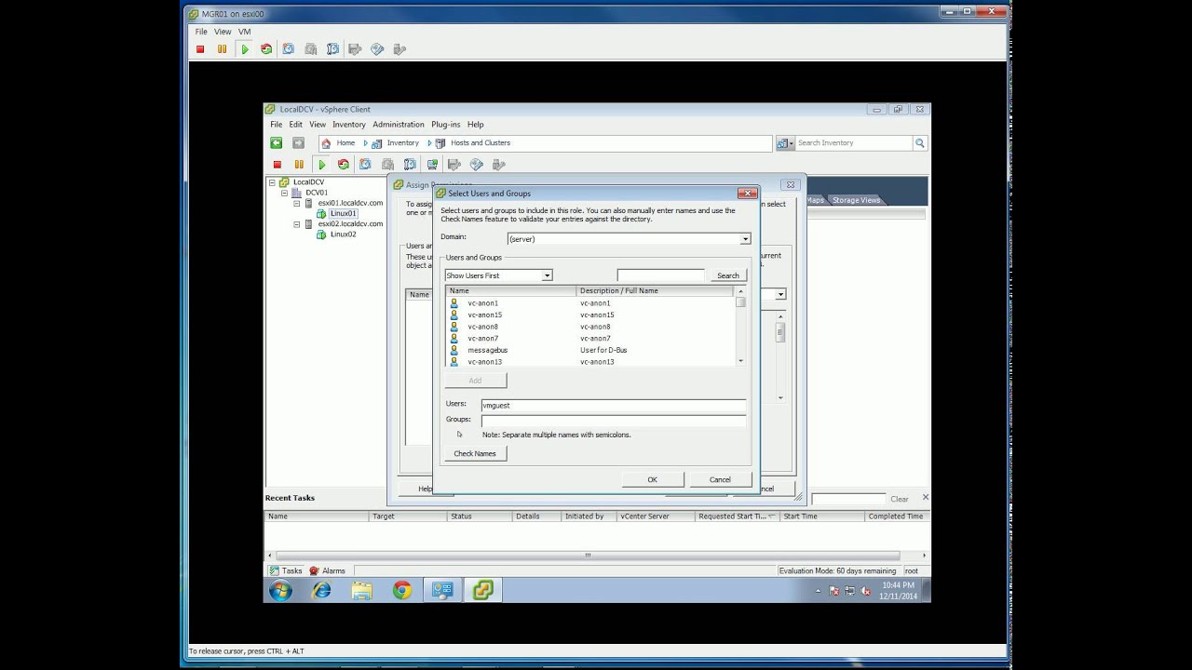The height and width of the screenshot is (670, 1192).
Task: Click the green back arrow in the vSphere Client
Action: point(276,142)
